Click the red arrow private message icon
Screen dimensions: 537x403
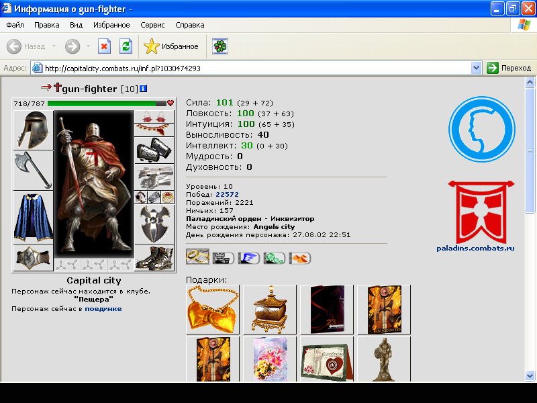[46, 87]
